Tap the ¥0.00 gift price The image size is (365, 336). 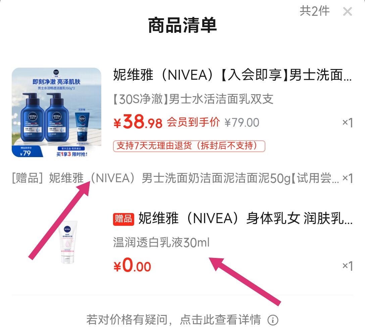tap(132, 265)
